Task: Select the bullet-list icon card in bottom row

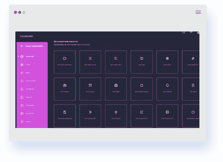Action: [142, 115]
